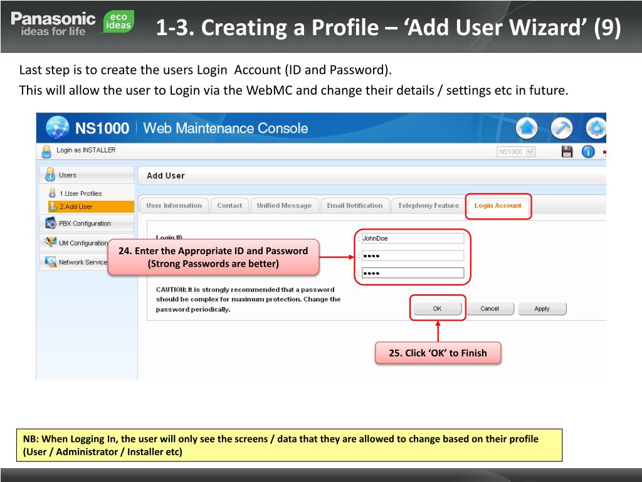Open 1.User Profiles in sidebar
642x482 pixels.
[81, 193]
